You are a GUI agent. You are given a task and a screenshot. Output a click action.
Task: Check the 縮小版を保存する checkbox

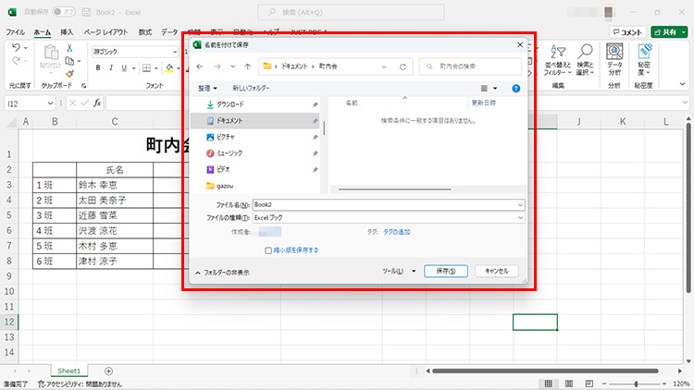tap(267, 250)
